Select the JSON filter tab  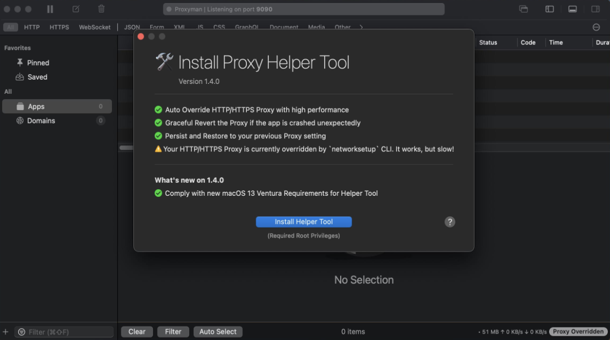[132, 27]
